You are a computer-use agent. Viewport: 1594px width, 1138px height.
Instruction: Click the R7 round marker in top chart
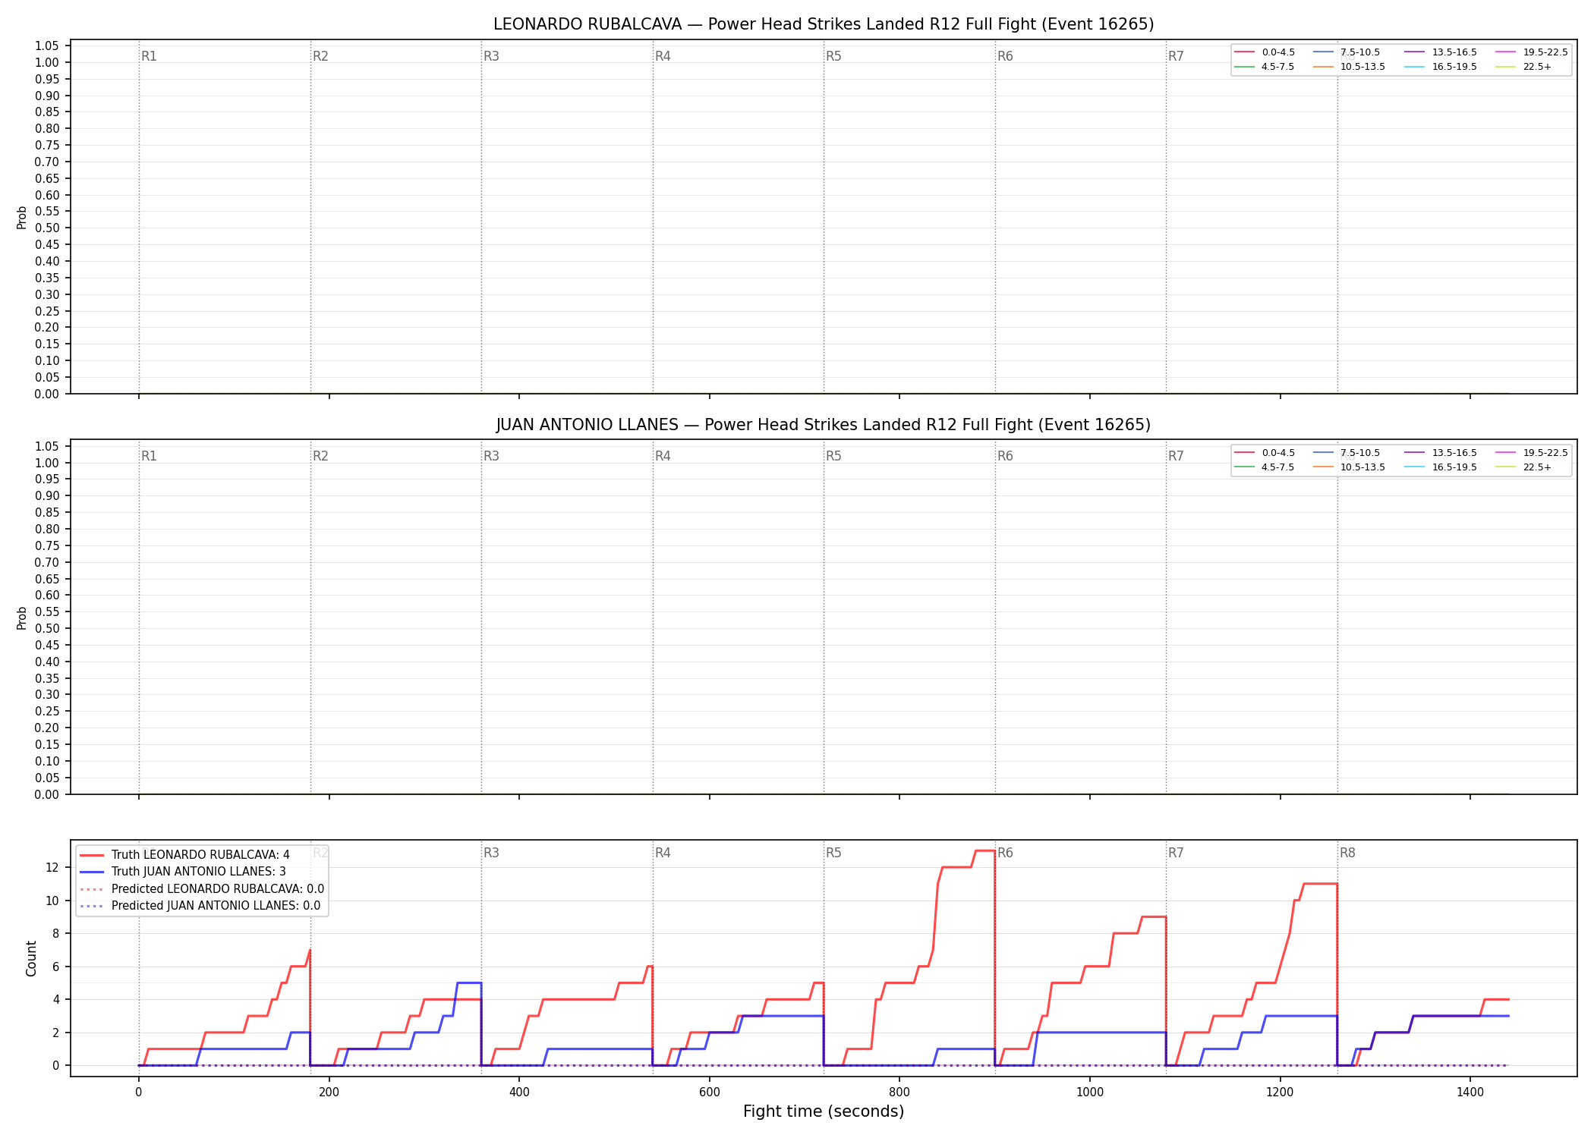[x=1176, y=56]
